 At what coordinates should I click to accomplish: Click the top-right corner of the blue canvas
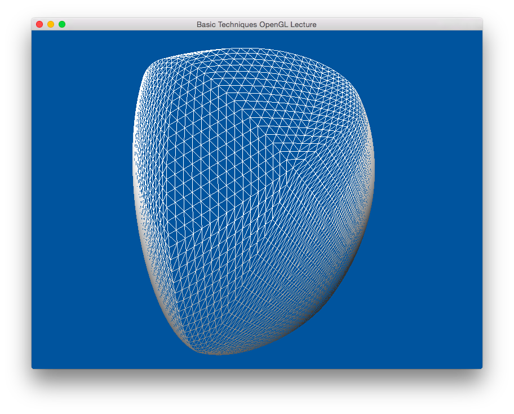(480, 33)
